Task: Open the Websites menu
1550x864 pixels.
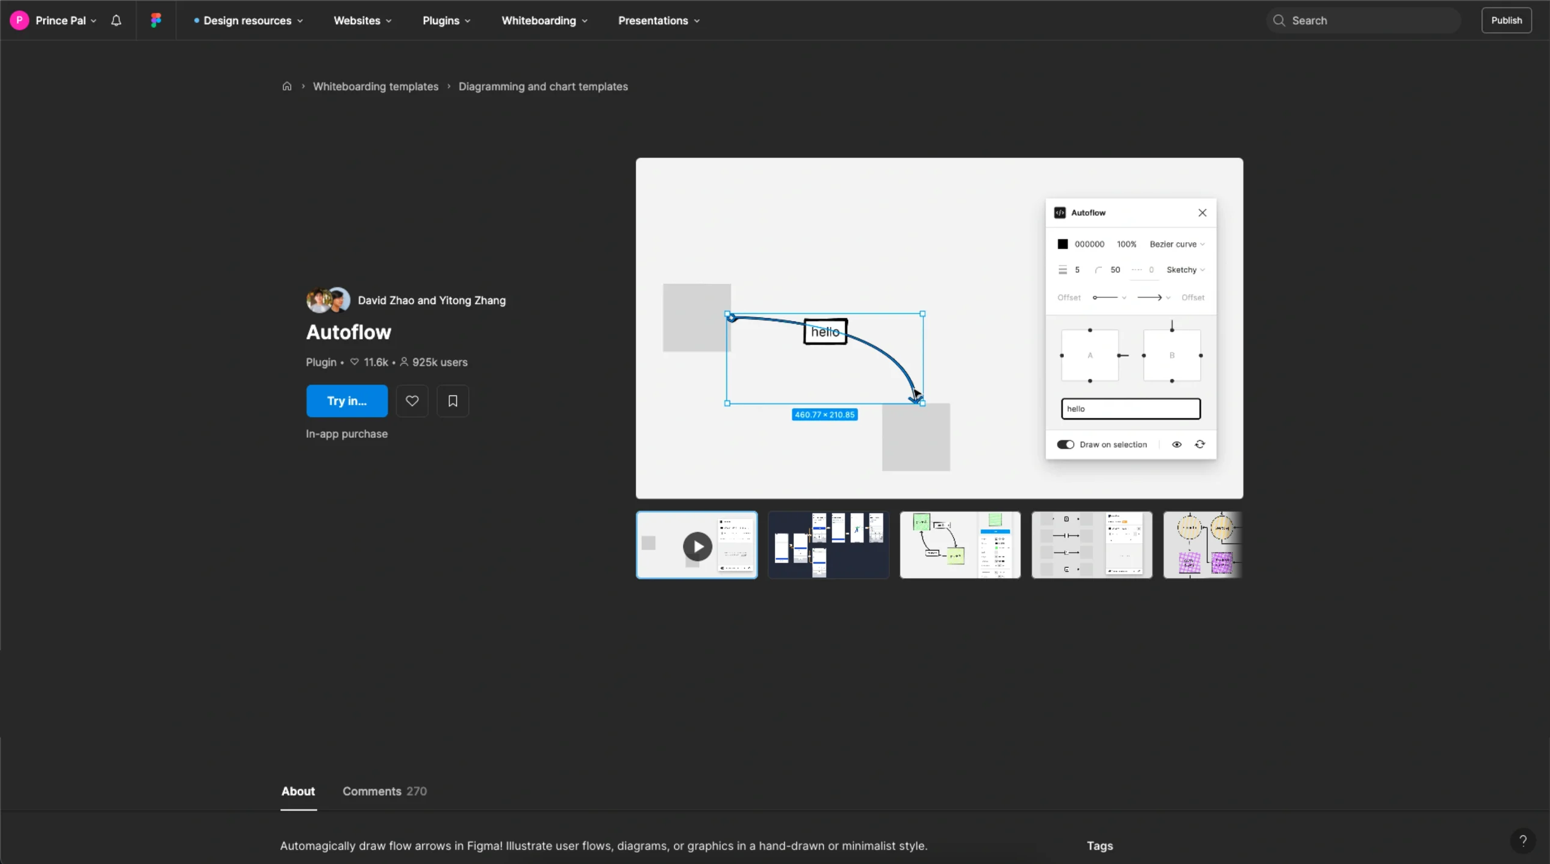Action: click(x=363, y=21)
